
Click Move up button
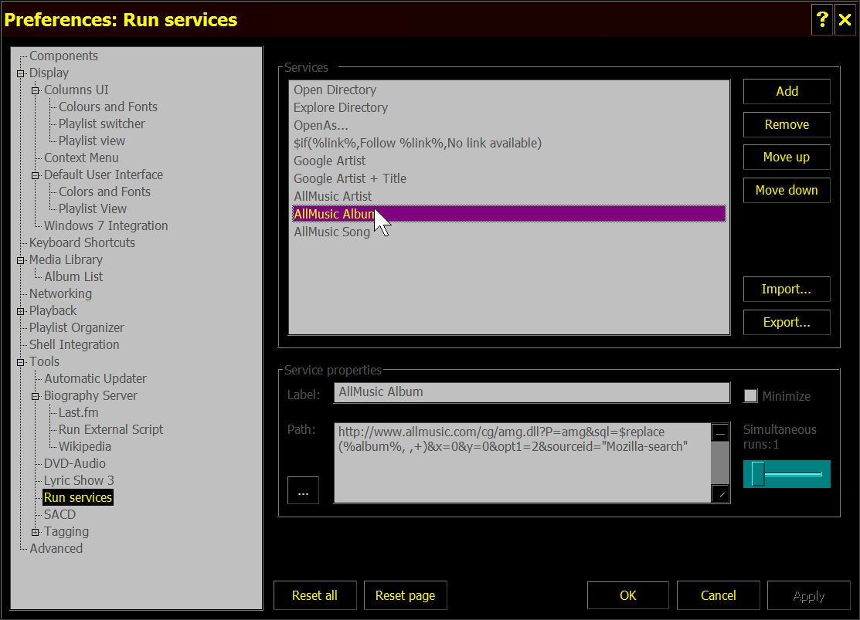point(787,158)
